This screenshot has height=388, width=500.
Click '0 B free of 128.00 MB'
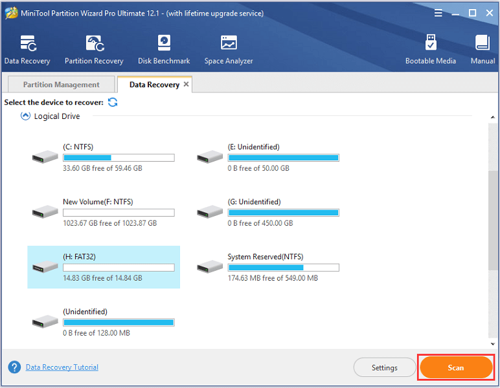(97, 333)
